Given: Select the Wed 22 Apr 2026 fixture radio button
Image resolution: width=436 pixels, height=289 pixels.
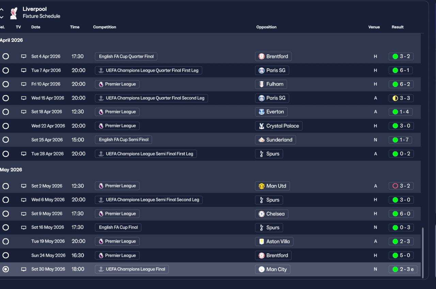Looking at the screenshot, I should [x=5, y=126].
